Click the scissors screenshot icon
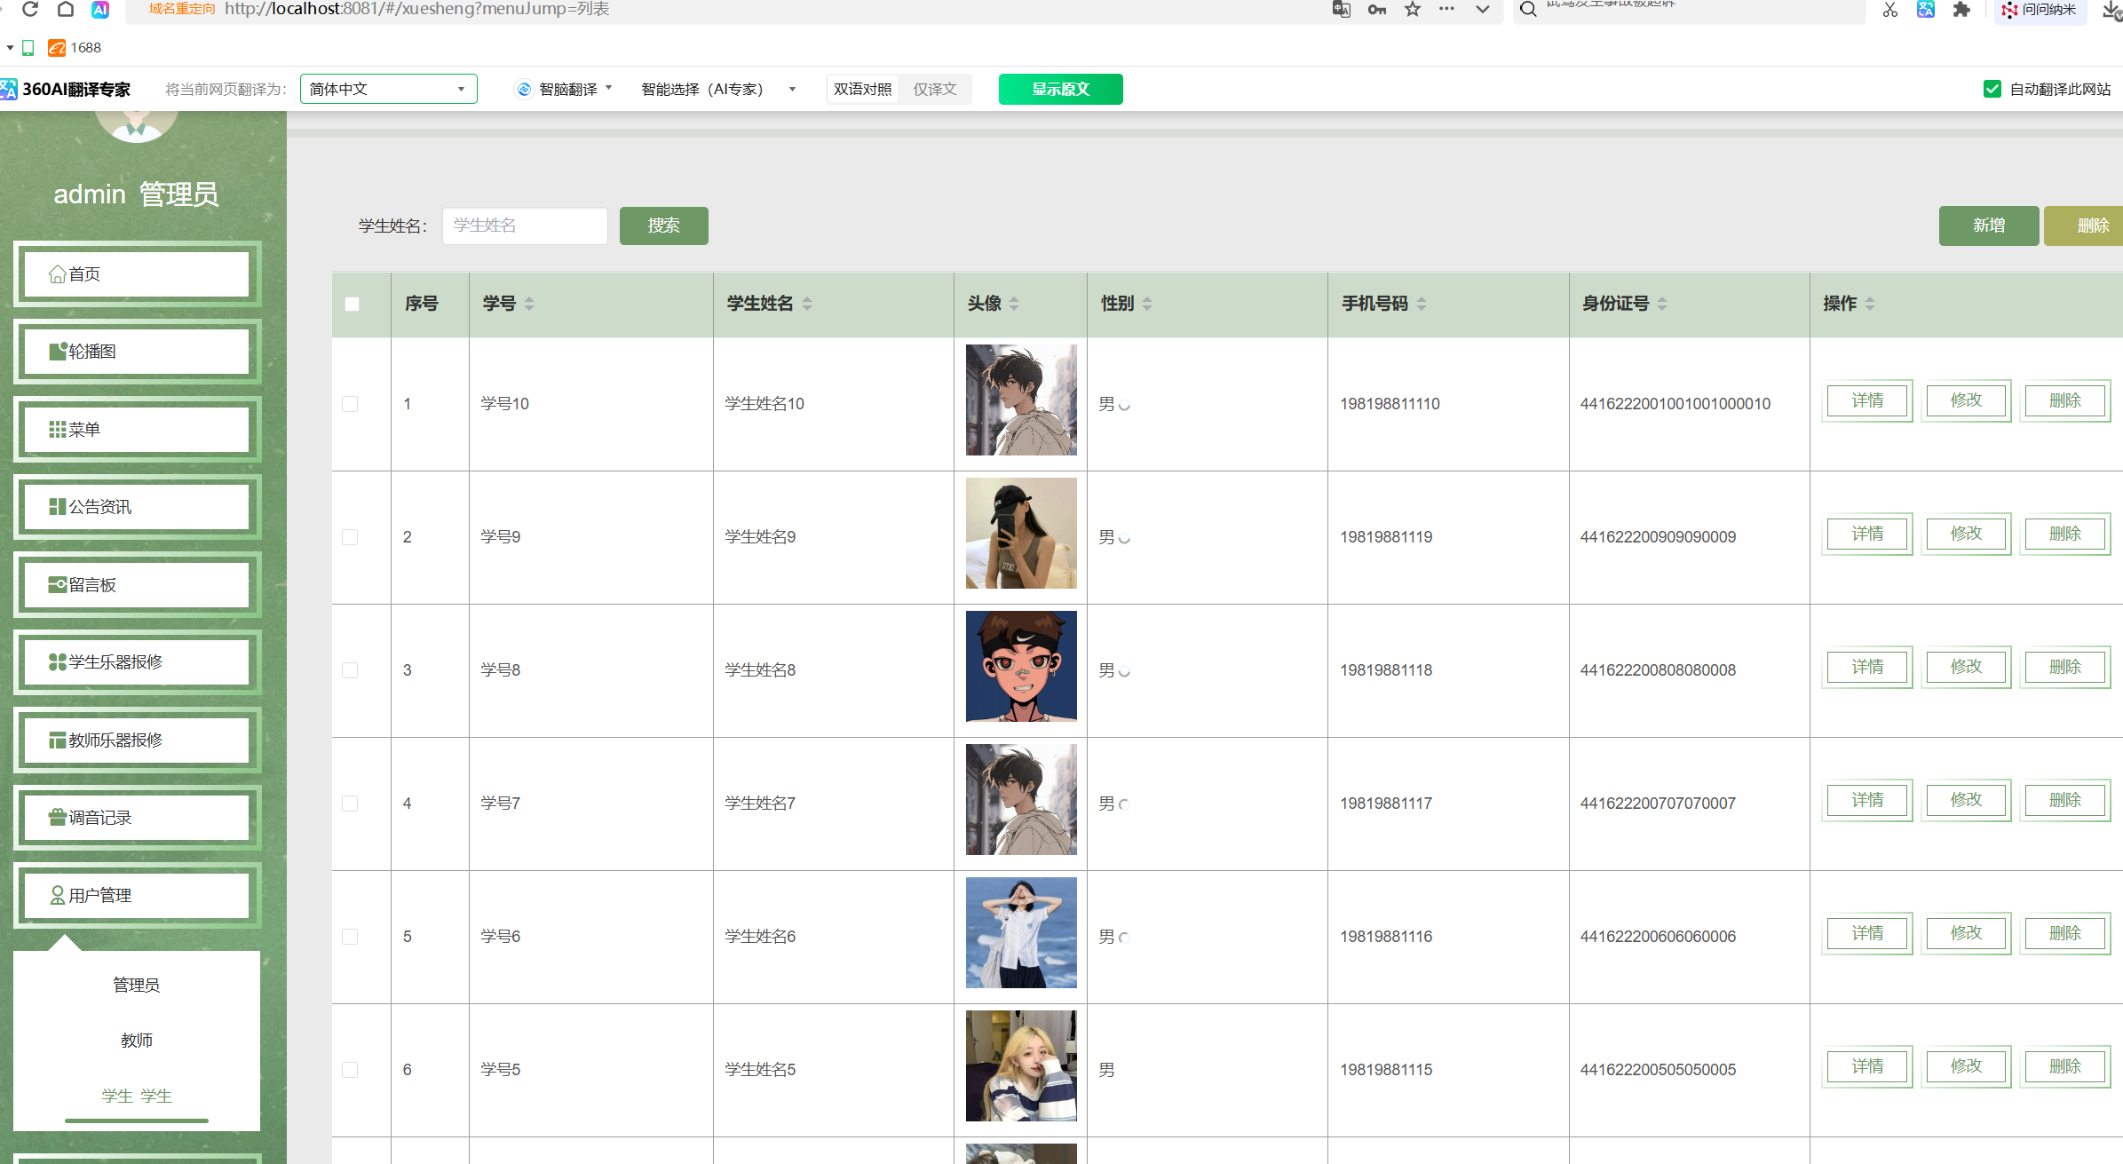 (x=1889, y=10)
